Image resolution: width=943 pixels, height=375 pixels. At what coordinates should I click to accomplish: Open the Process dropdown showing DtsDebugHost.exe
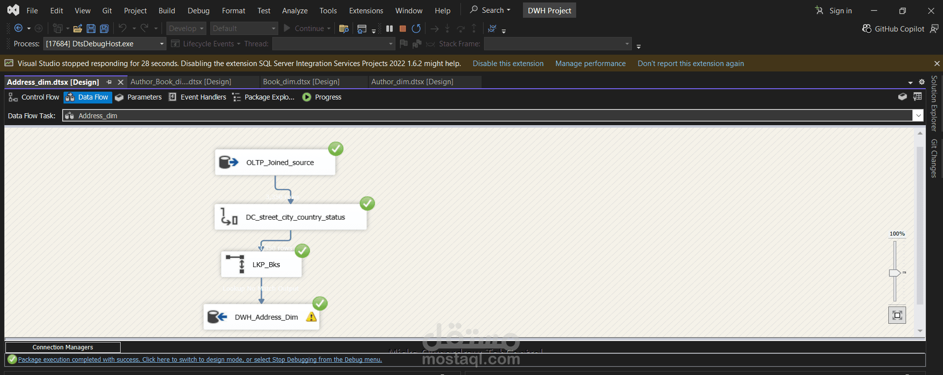[104, 44]
